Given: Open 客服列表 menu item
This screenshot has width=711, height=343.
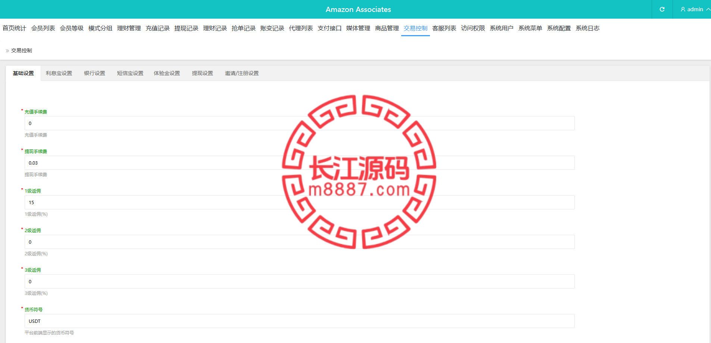Looking at the screenshot, I should (x=444, y=28).
